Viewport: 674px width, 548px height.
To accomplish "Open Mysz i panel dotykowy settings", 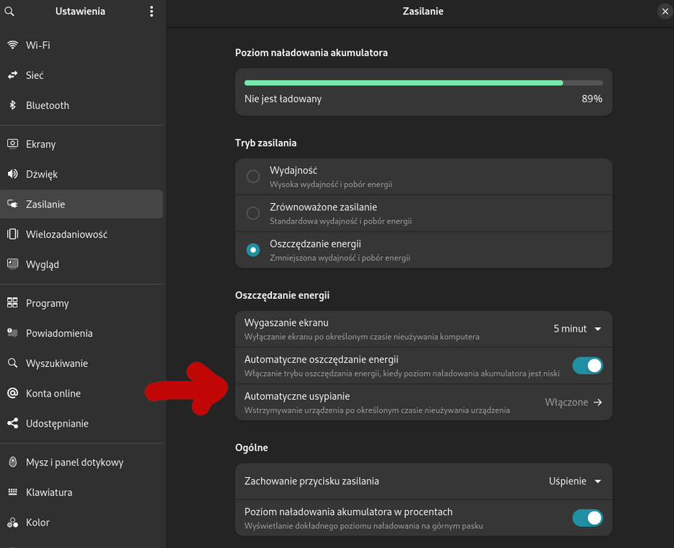I will pyautogui.click(x=75, y=463).
